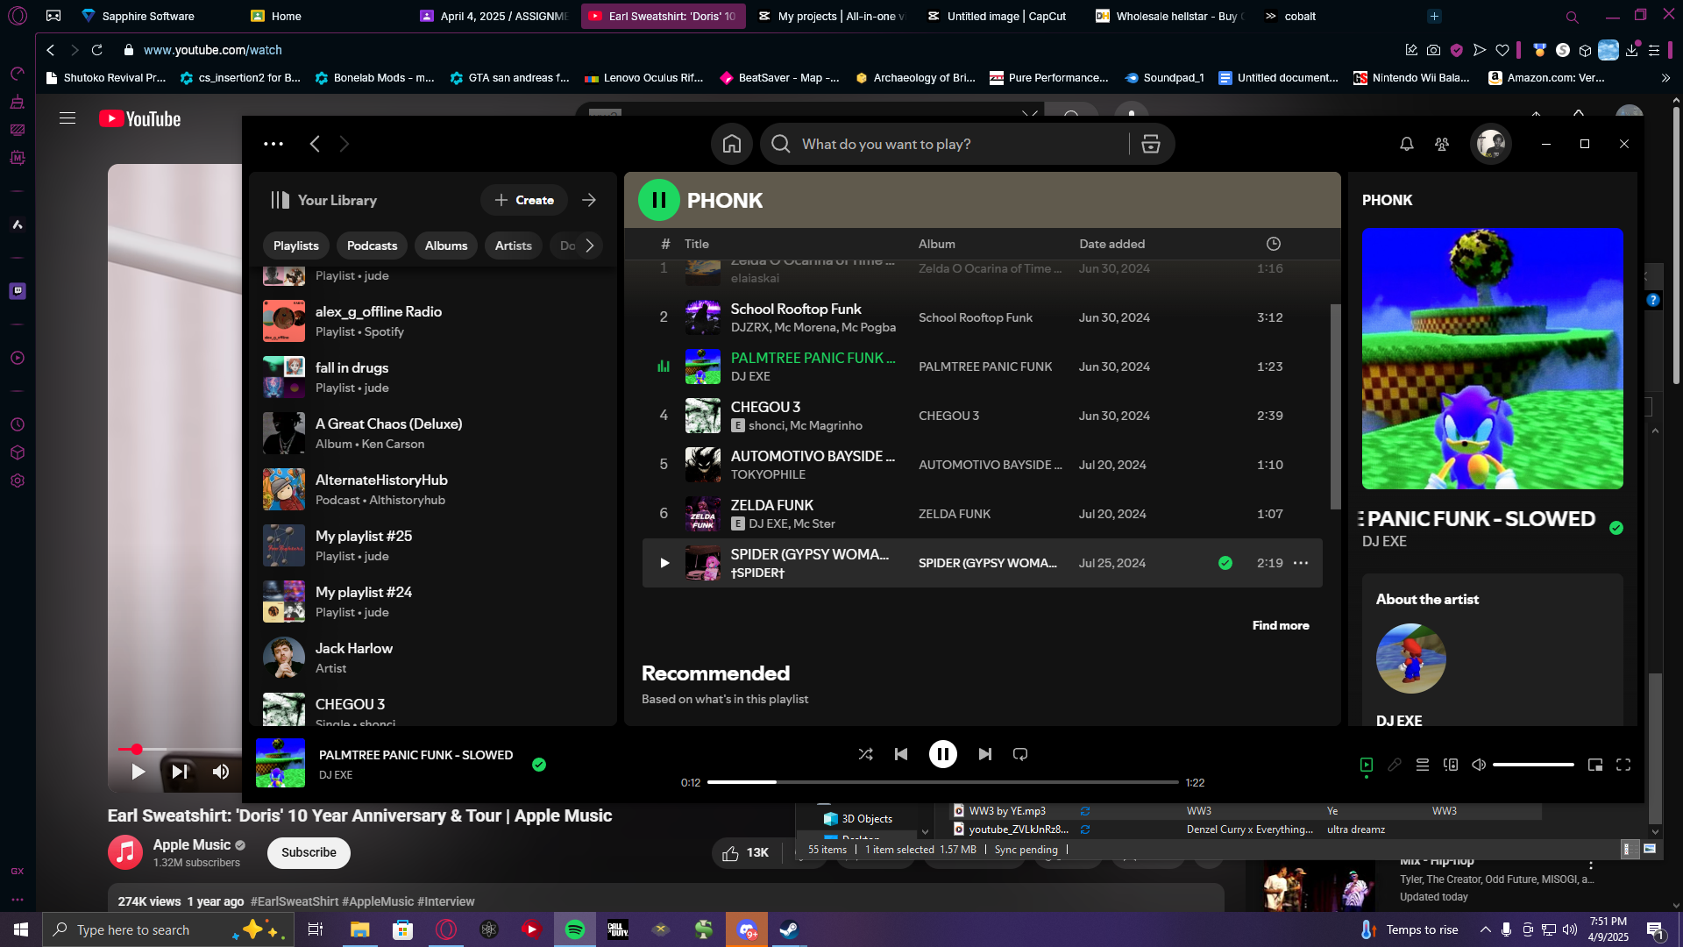Click Find more below the playlist

(1281, 625)
